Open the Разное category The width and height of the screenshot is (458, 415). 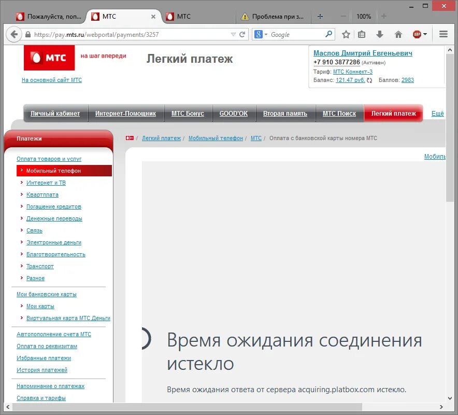(x=35, y=278)
